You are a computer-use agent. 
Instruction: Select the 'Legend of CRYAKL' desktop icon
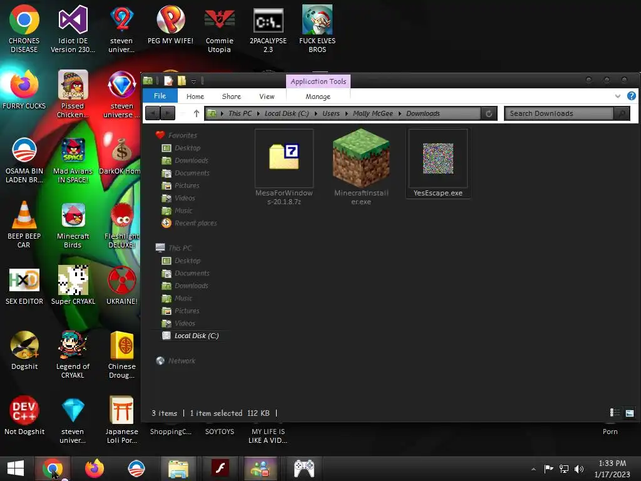coord(73,354)
